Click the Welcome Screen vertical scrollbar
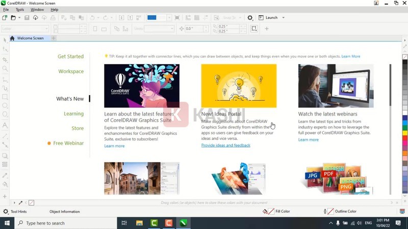This screenshot has width=408, height=229. [x=390, y=85]
